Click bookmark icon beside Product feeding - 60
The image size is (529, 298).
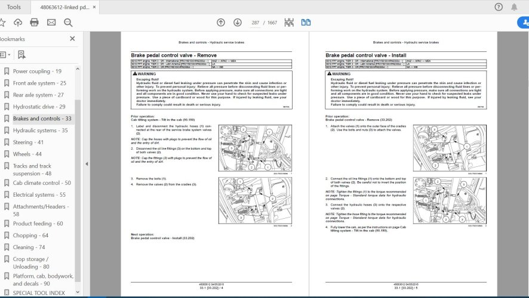7,223
